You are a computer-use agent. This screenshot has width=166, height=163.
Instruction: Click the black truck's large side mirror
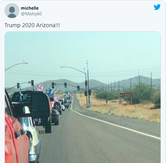point(40,106)
